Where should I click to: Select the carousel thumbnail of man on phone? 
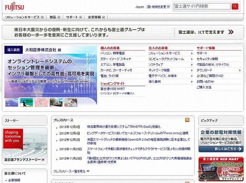click(71, 102)
